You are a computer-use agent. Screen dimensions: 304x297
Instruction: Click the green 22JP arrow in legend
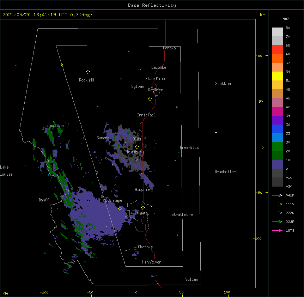coord(277,222)
